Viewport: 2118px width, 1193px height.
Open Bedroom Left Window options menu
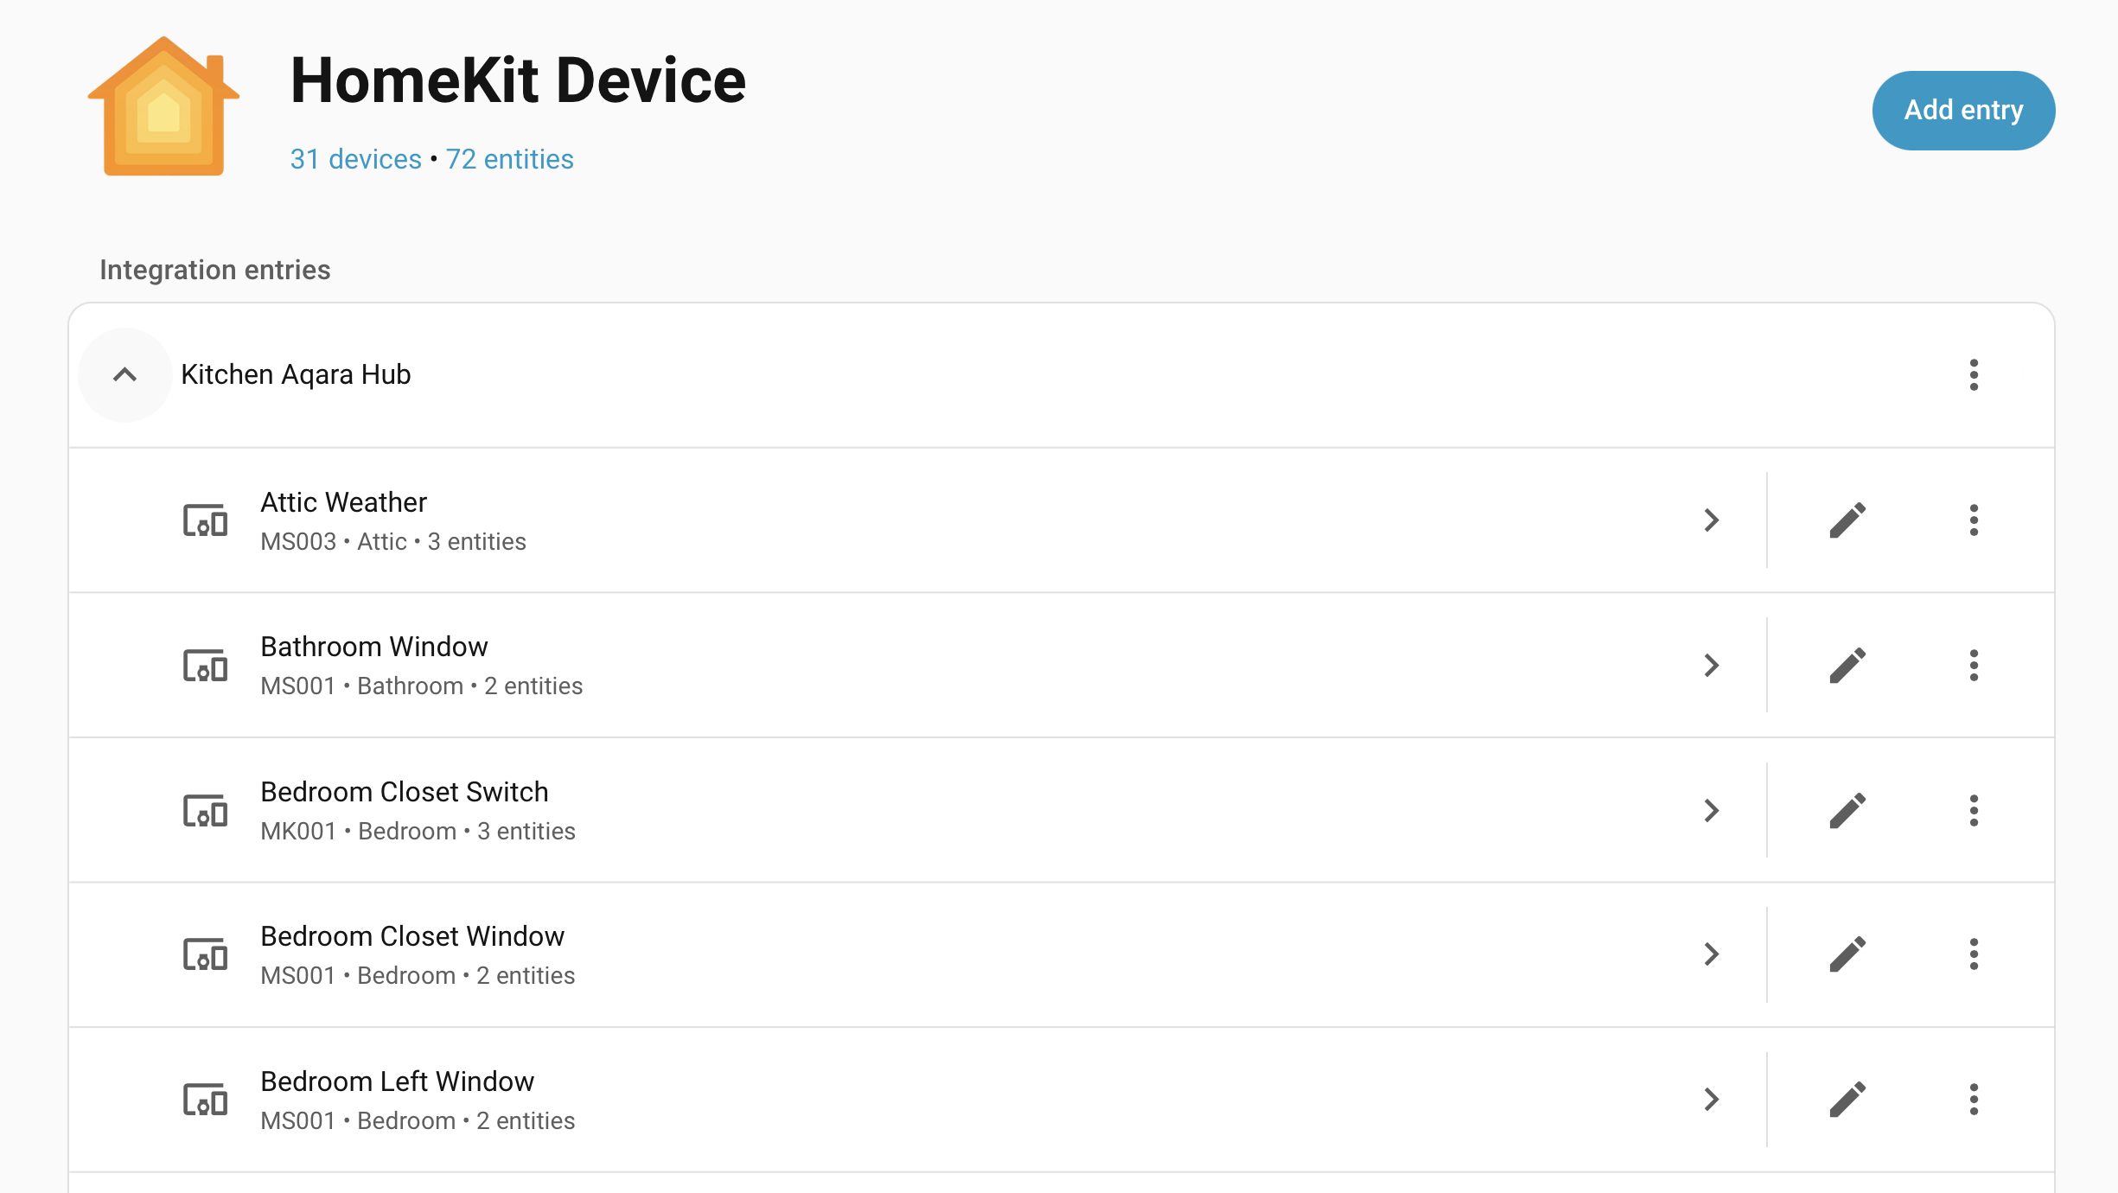[x=1974, y=1100]
